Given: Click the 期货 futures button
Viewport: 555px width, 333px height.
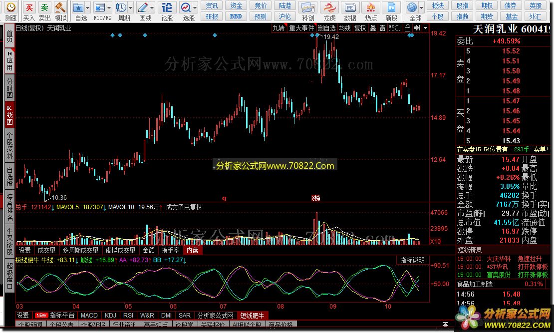Looking at the screenshot, I should click(x=487, y=16).
